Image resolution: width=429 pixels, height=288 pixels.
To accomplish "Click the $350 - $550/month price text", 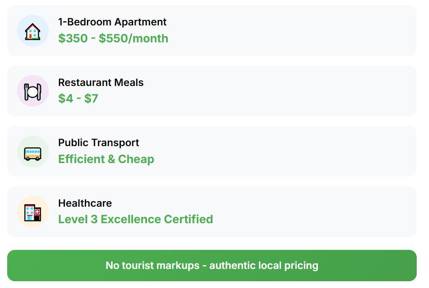I will coord(113,38).
